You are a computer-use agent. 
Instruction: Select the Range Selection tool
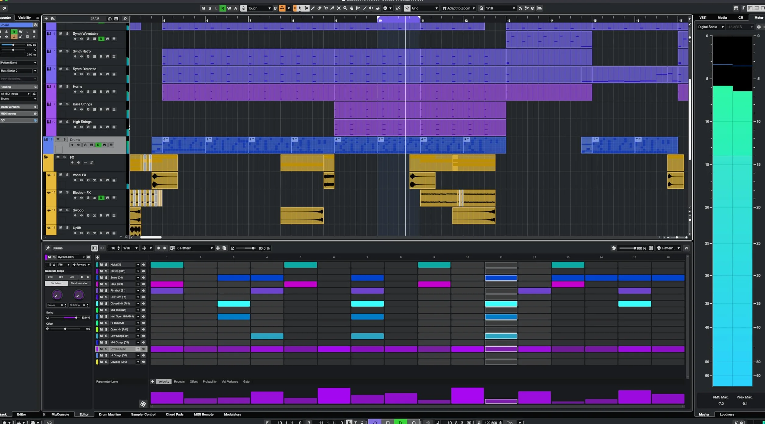click(x=306, y=8)
